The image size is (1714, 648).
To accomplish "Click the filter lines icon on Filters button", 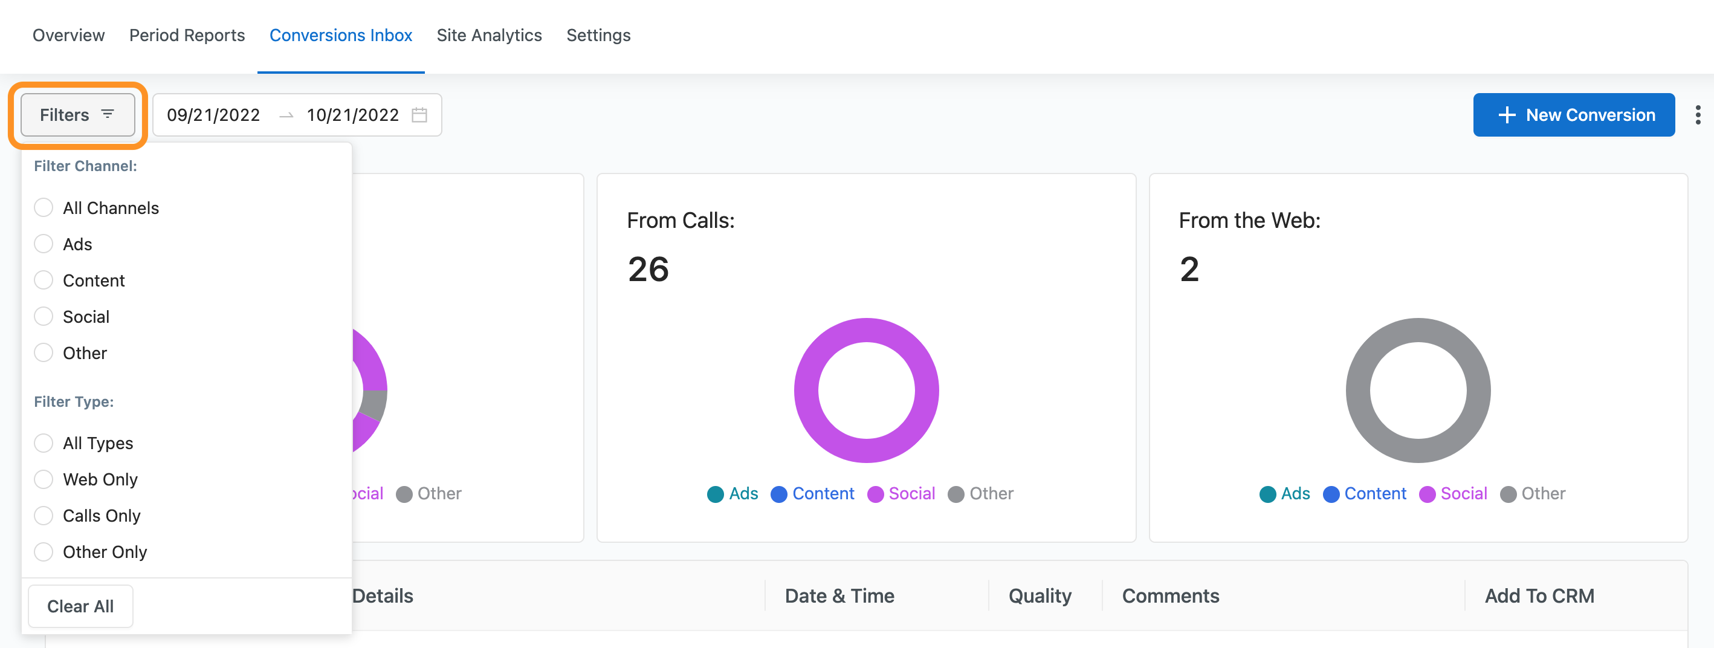I will pyautogui.click(x=108, y=114).
